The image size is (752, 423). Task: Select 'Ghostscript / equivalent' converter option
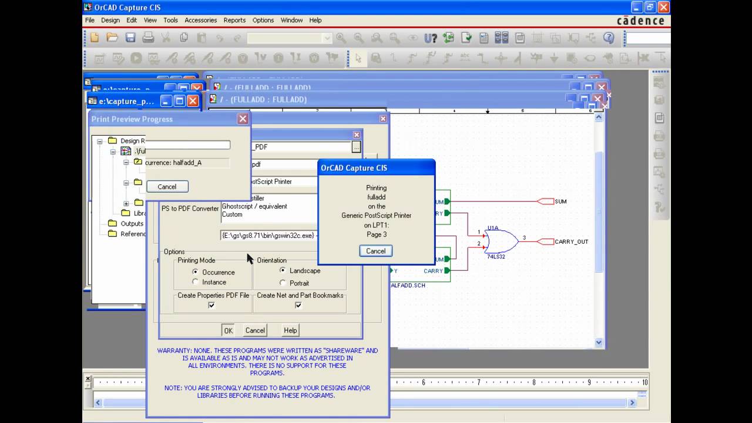tap(254, 206)
